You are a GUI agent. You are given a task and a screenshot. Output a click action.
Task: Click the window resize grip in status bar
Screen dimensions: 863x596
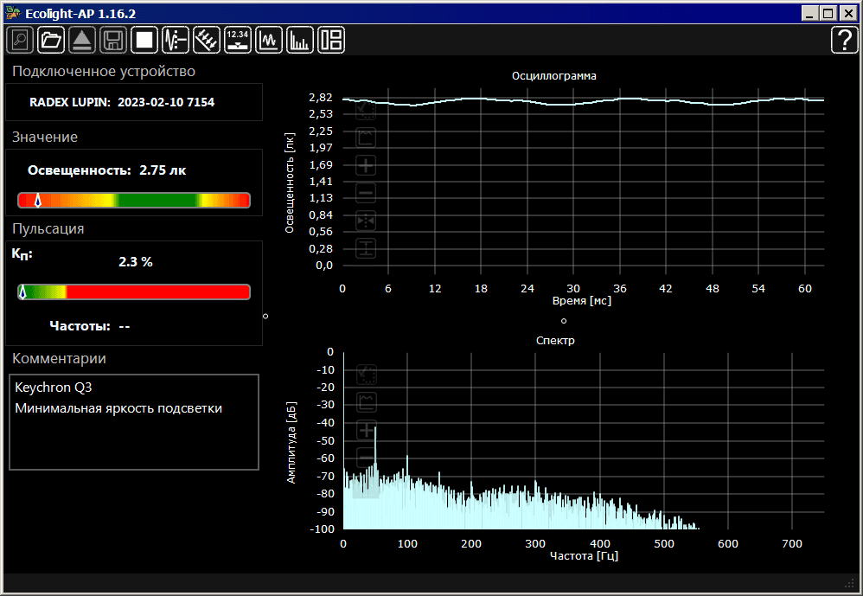click(849, 583)
